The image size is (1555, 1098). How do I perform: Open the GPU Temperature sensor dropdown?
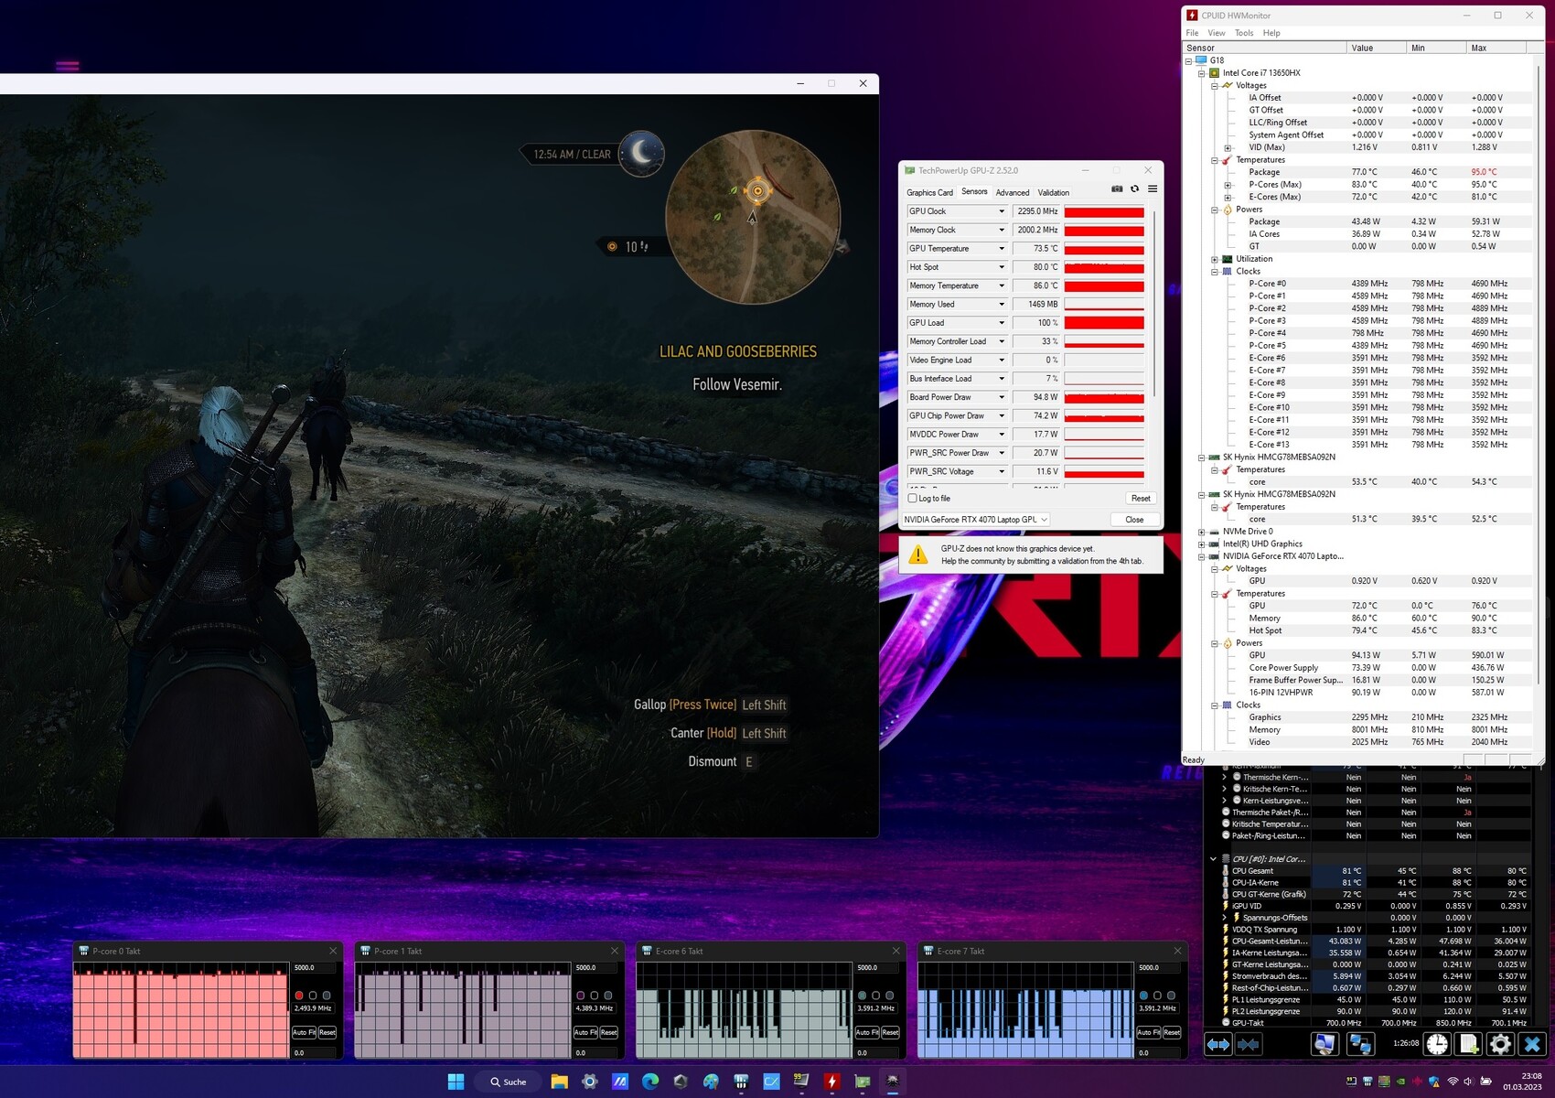click(1001, 249)
